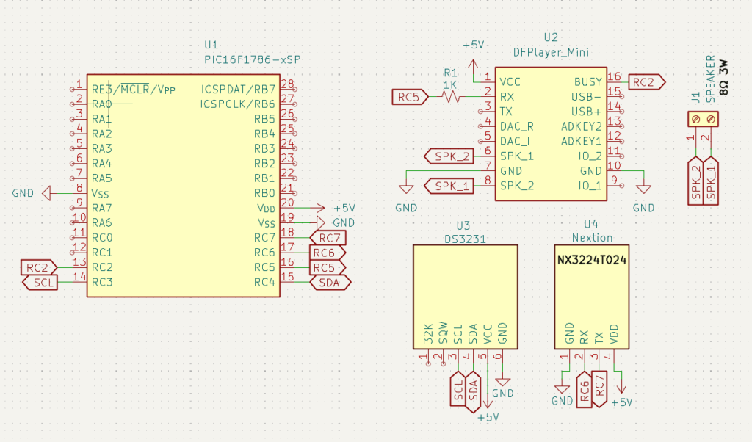This screenshot has height=442, width=752.
Task: Click the SCL label at U1 pin 14
Action: point(43,282)
